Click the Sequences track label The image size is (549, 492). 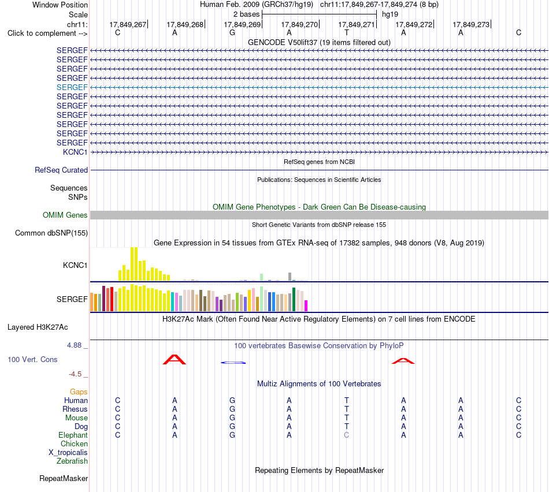click(69, 188)
